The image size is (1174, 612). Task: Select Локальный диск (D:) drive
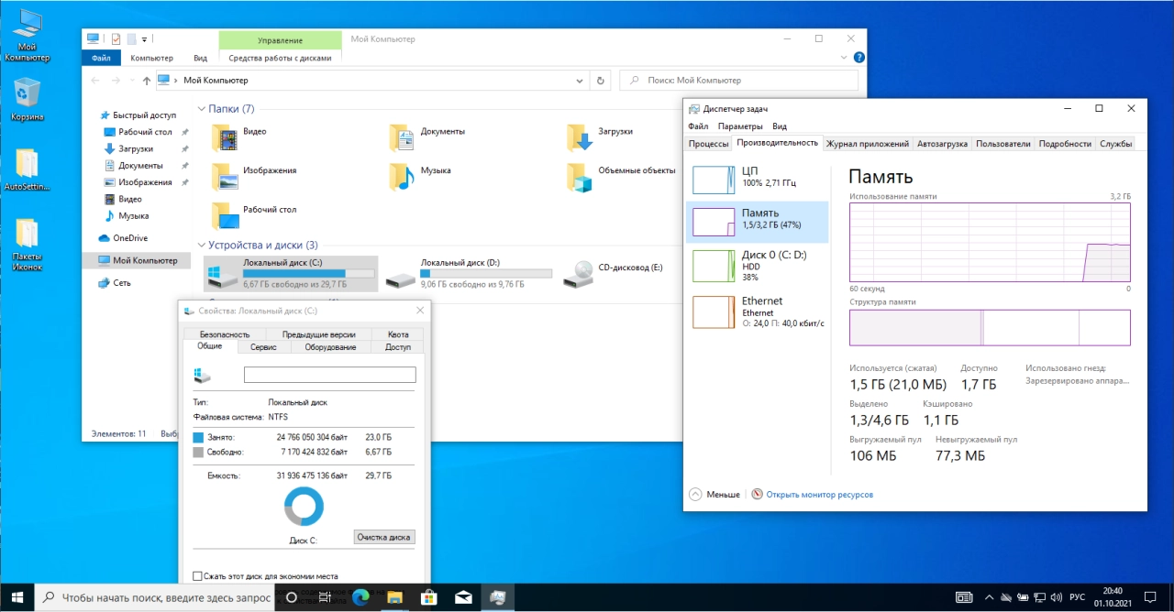click(469, 273)
